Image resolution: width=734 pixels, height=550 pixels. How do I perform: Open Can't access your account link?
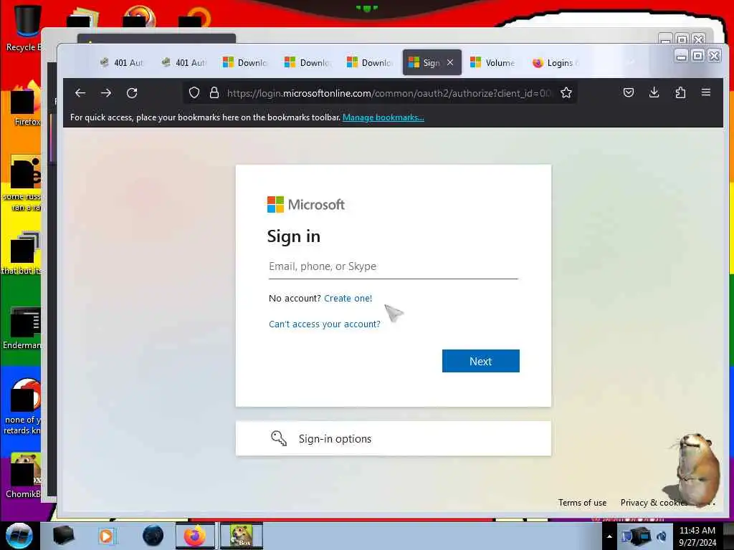(x=325, y=324)
